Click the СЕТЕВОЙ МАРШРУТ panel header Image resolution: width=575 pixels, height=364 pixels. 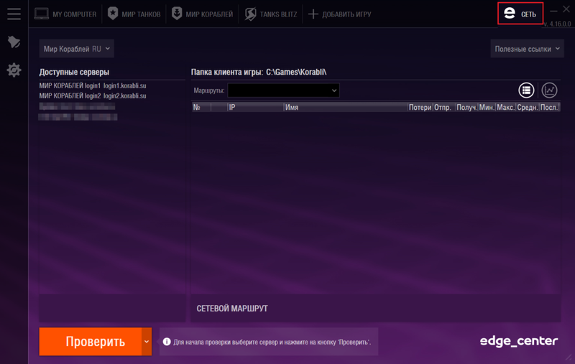click(232, 308)
